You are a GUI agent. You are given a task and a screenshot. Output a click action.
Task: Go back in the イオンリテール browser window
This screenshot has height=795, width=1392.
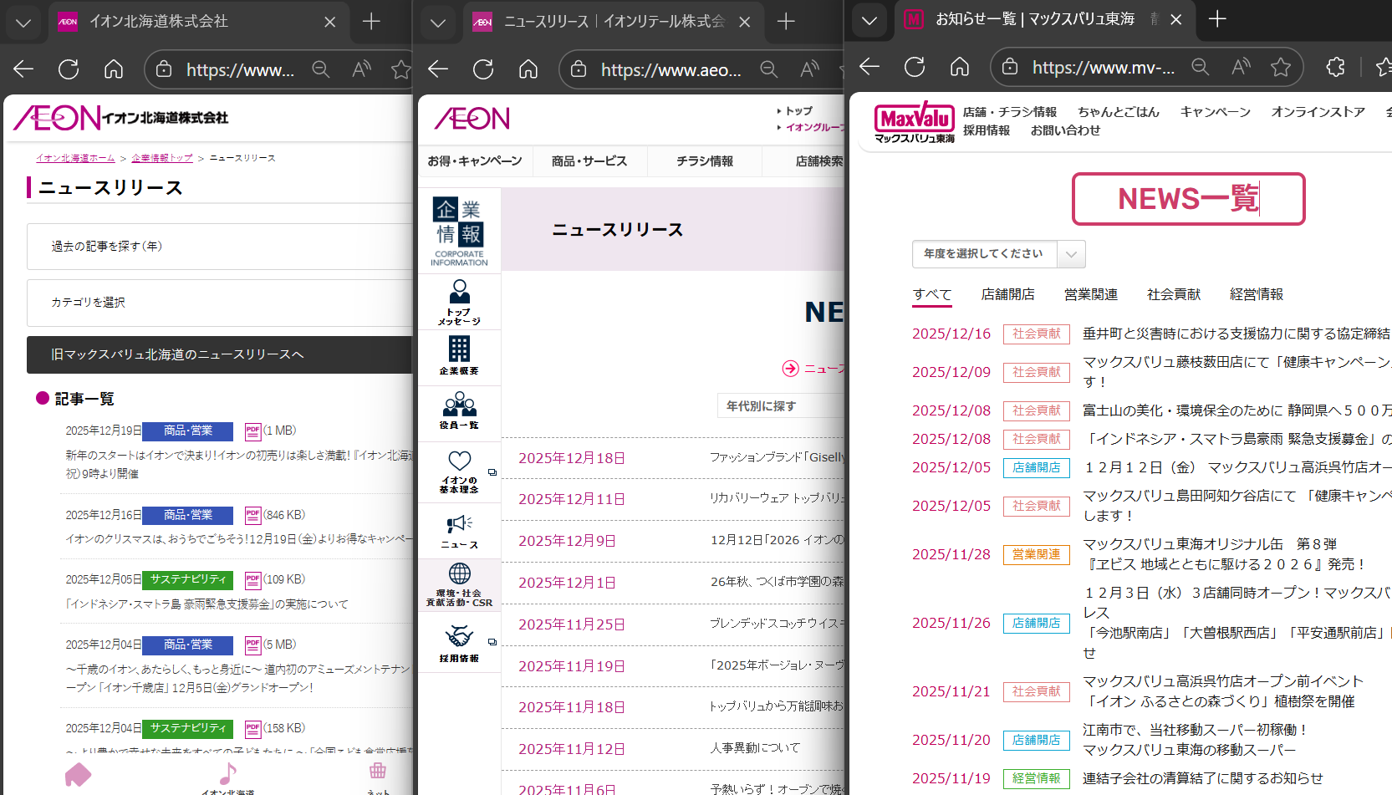pos(438,69)
